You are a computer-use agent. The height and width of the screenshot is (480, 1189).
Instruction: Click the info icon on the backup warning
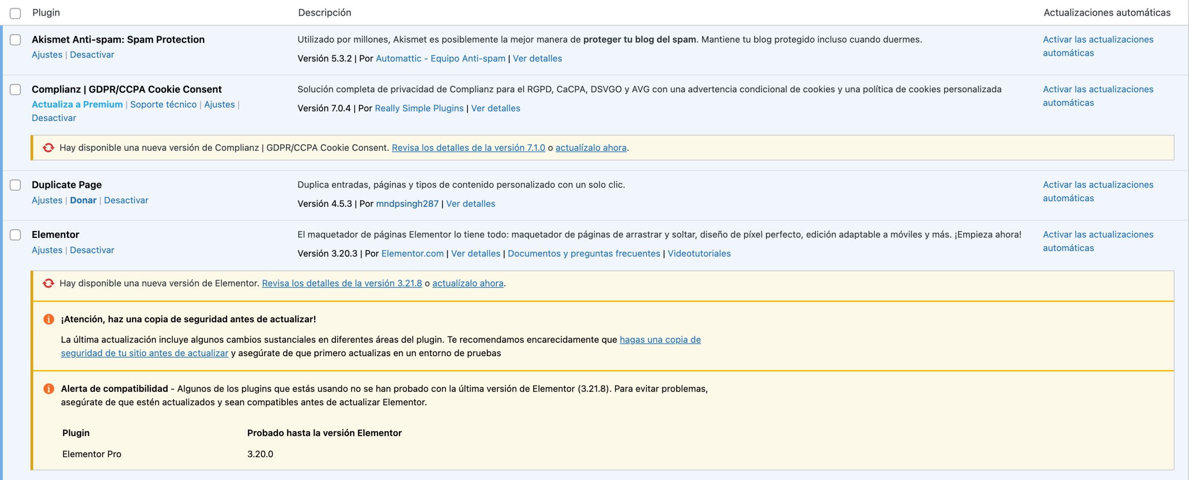(48, 319)
